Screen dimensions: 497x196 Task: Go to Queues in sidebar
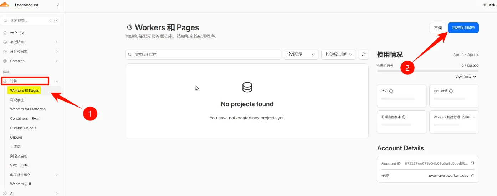16,137
